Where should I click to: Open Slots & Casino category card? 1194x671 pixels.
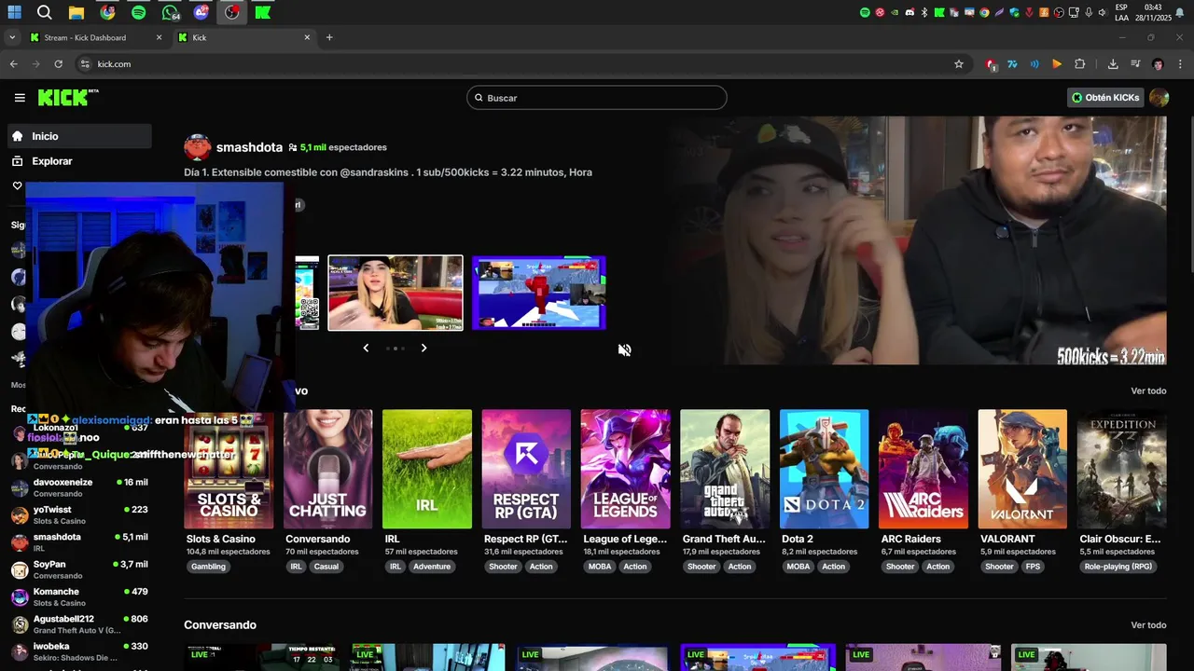coord(229,469)
